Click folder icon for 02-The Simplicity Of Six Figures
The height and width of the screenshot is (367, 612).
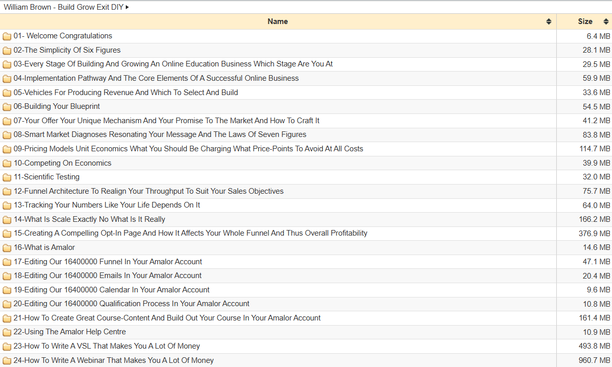click(7, 51)
